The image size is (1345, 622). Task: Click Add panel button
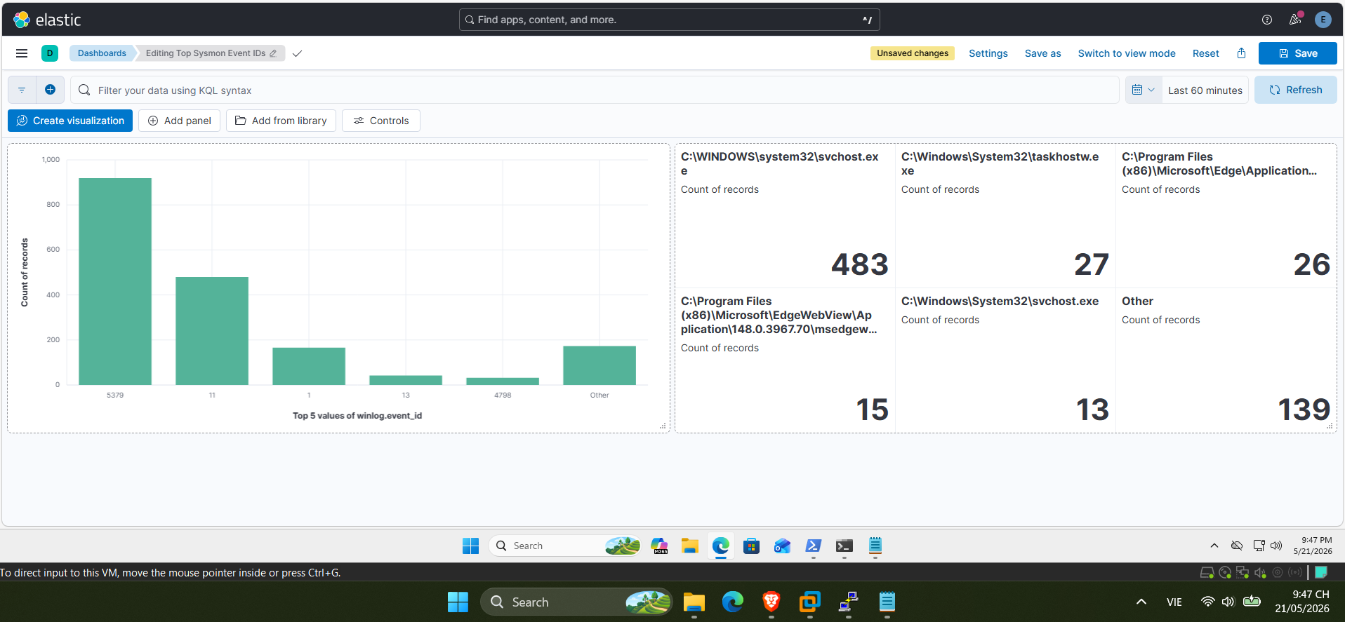tap(180, 121)
